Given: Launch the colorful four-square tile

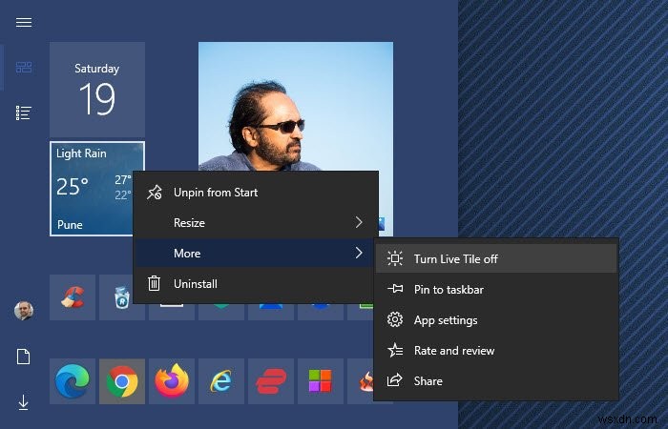Looking at the screenshot, I should pyautogui.click(x=321, y=381).
